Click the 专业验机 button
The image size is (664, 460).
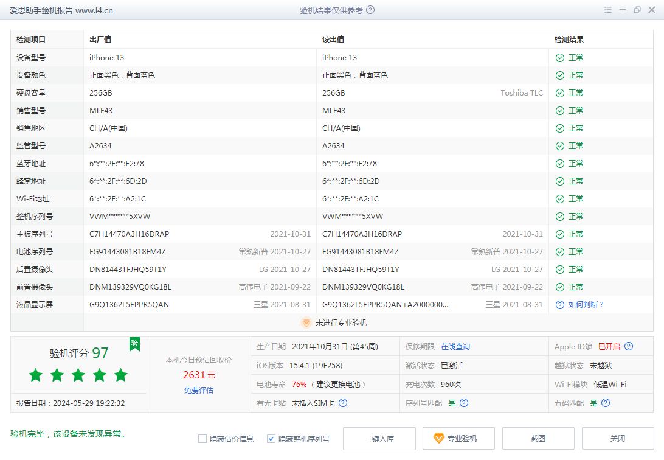tap(458, 438)
